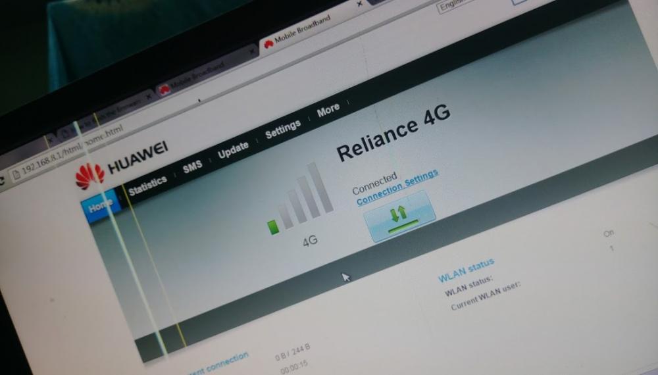658x375 pixels.
Task: Open the SMS page
Action: pos(192,167)
